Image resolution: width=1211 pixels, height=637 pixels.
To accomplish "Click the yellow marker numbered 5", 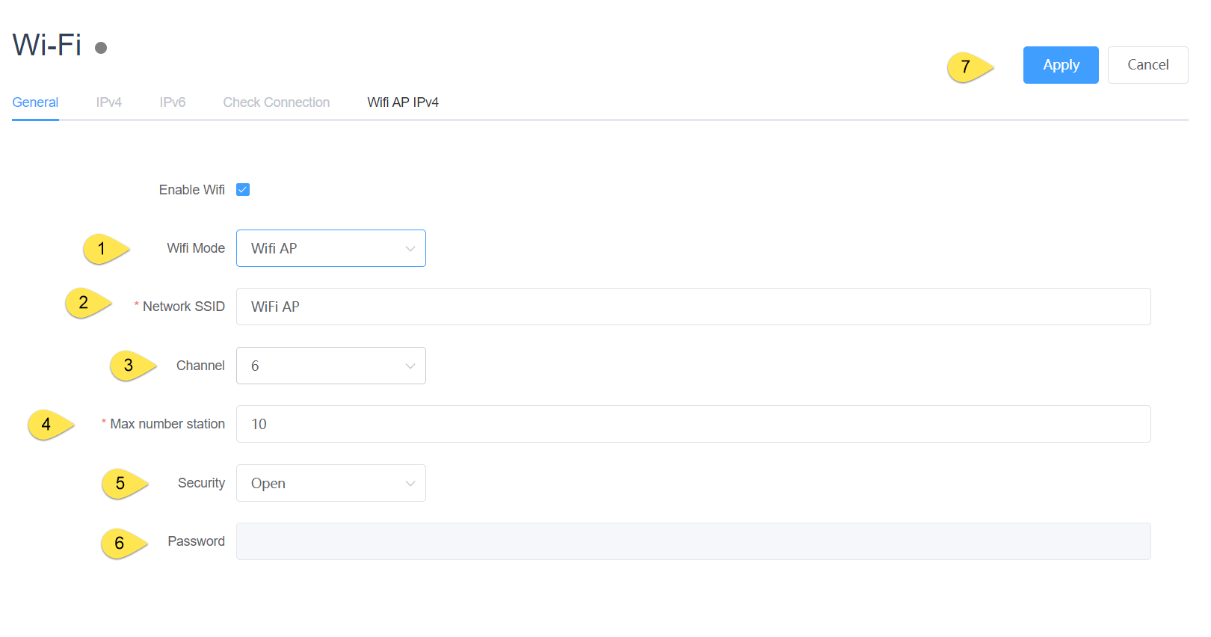I will click(121, 484).
